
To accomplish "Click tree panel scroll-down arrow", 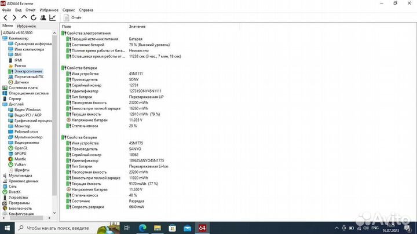I will click(x=54, y=213).
